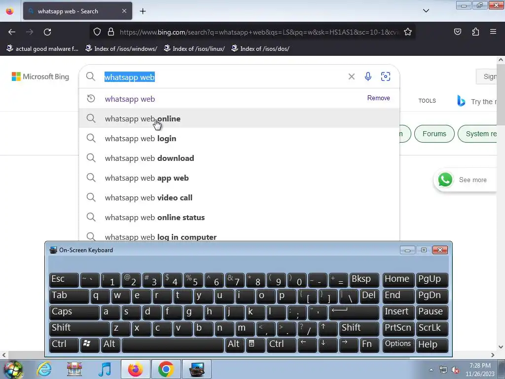Screen dimensions: 505x379
Task: Expand the list all tabs chevron
Action: point(426,11)
